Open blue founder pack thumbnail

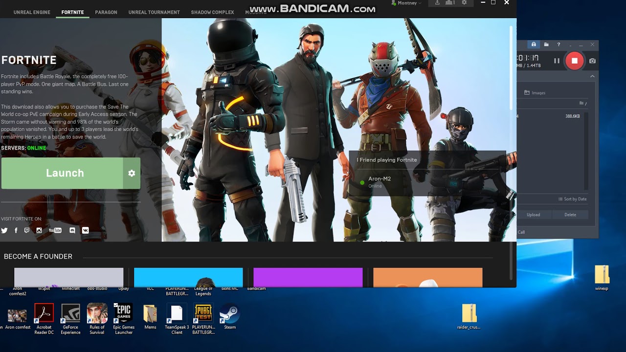click(x=188, y=277)
